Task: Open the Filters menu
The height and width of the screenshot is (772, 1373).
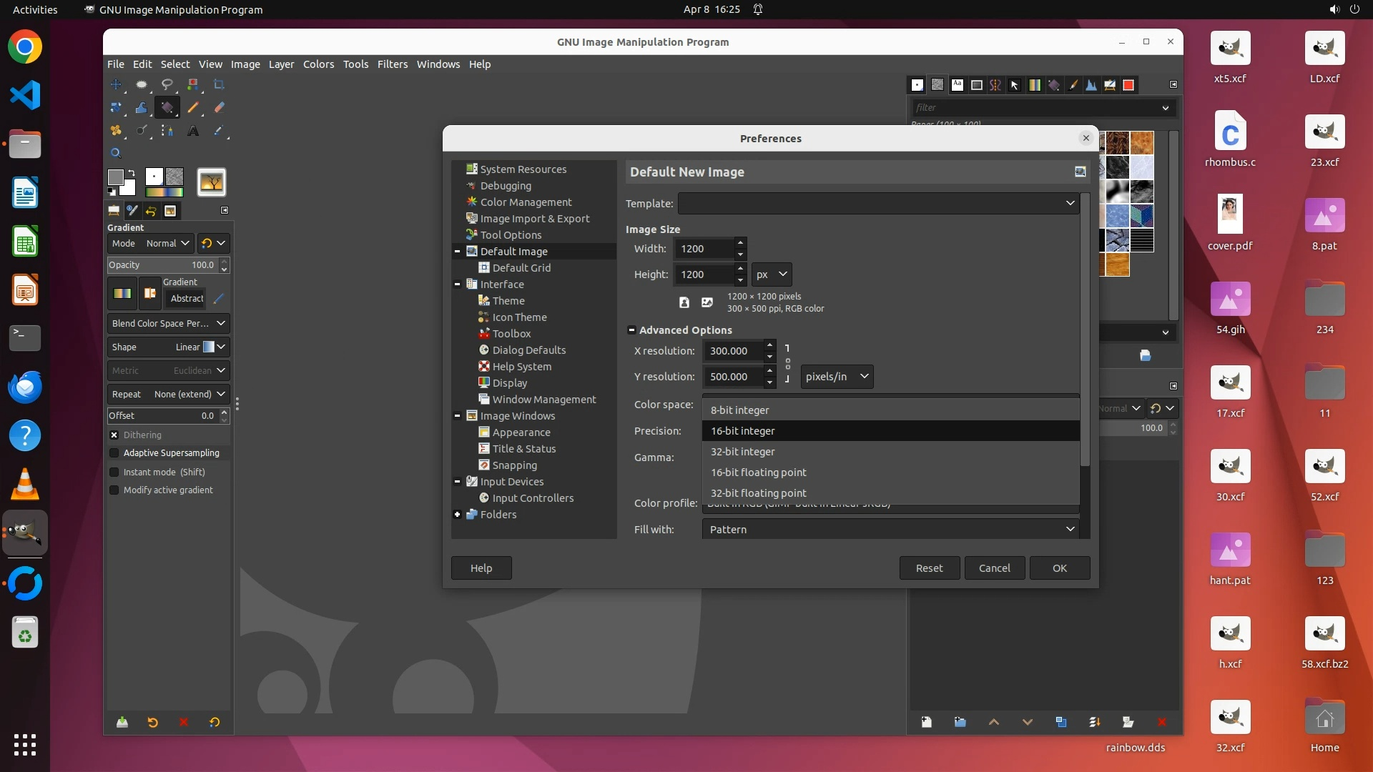Action: (x=392, y=64)
